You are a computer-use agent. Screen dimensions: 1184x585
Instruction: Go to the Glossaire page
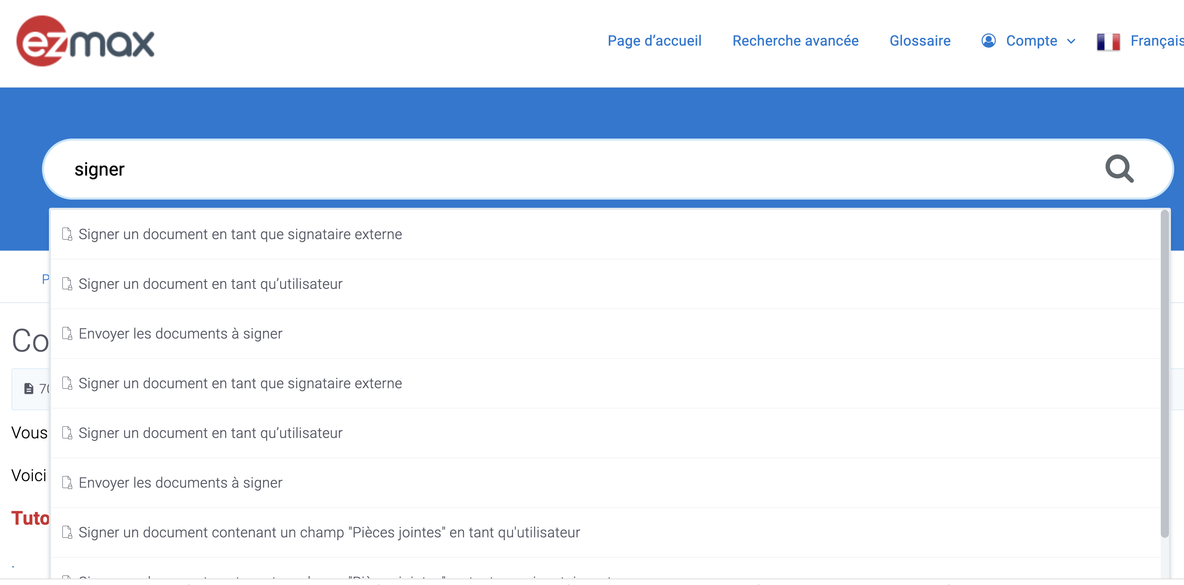tap(920, 41)
